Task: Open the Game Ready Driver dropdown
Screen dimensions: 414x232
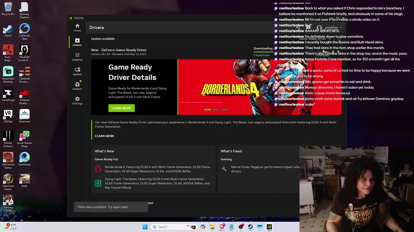Action: pos(314,39)
